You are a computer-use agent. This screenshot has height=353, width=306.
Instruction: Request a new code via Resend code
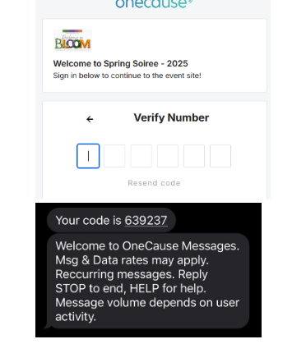[x=154, y=183]
